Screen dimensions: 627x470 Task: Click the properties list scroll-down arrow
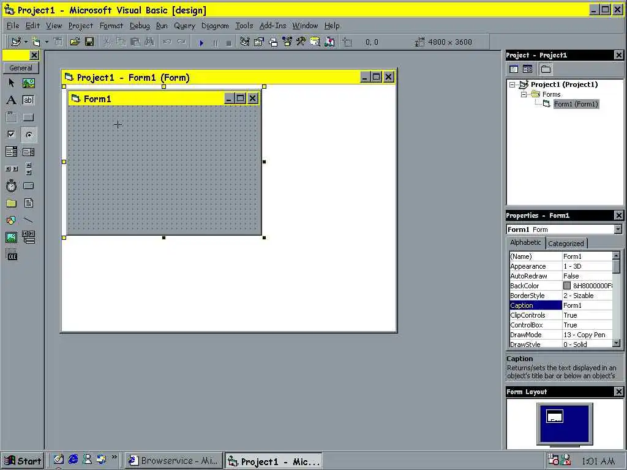(x=617, y=343)
